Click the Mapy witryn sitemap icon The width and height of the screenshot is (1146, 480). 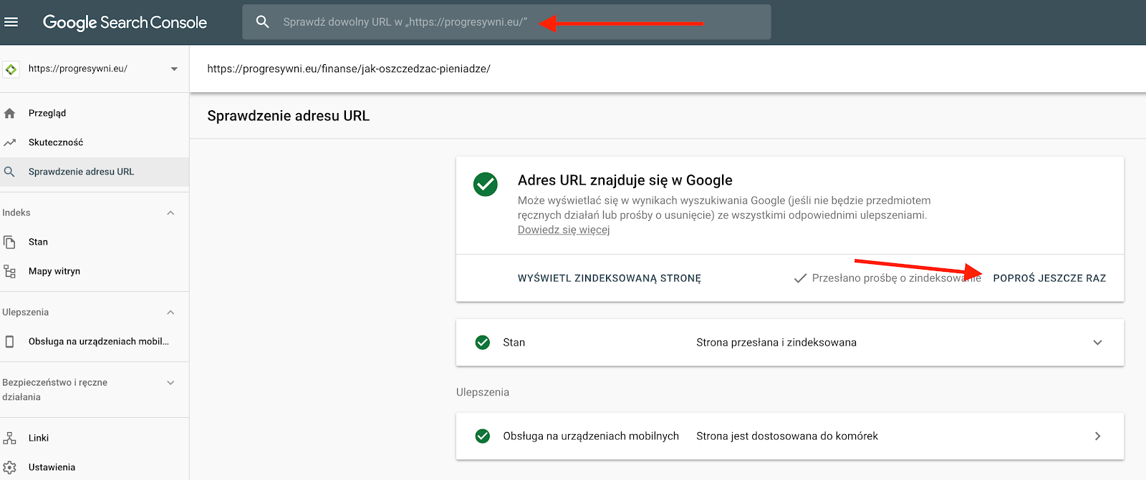point(9,271)
